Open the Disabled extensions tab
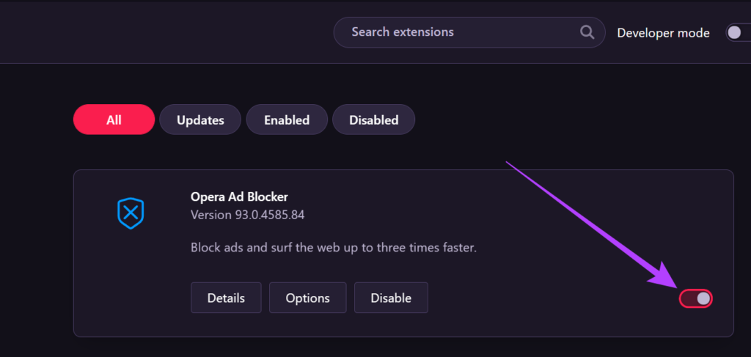 (373, 119)
